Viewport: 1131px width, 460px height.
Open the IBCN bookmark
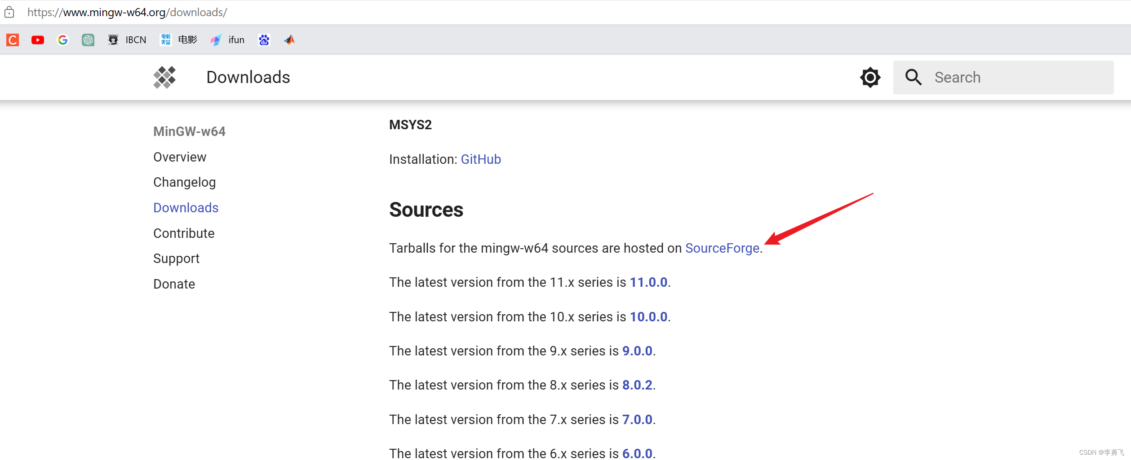[127, 40]
